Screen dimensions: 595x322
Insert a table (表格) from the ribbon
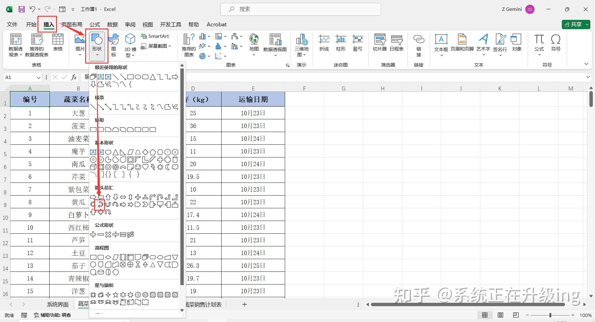pos(58,43)
